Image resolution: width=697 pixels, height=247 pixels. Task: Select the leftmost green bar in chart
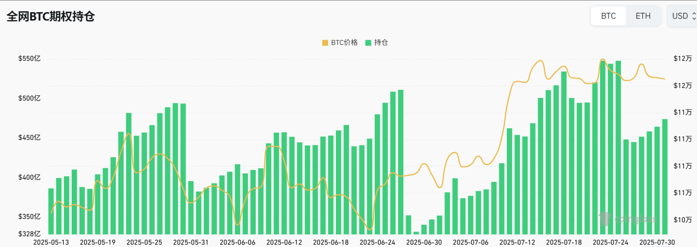51,211
